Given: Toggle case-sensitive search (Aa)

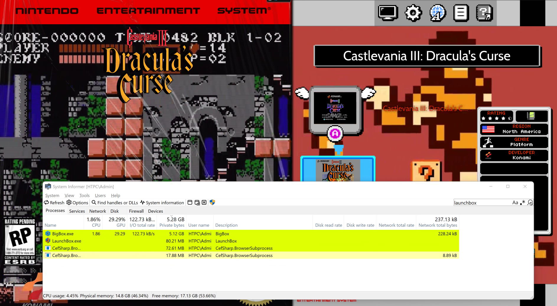Looking at the screenshot, I should [515, 203].
